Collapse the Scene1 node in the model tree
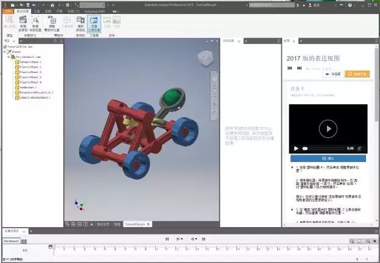The height and width of the screenshot is (263, 380). 5,52
